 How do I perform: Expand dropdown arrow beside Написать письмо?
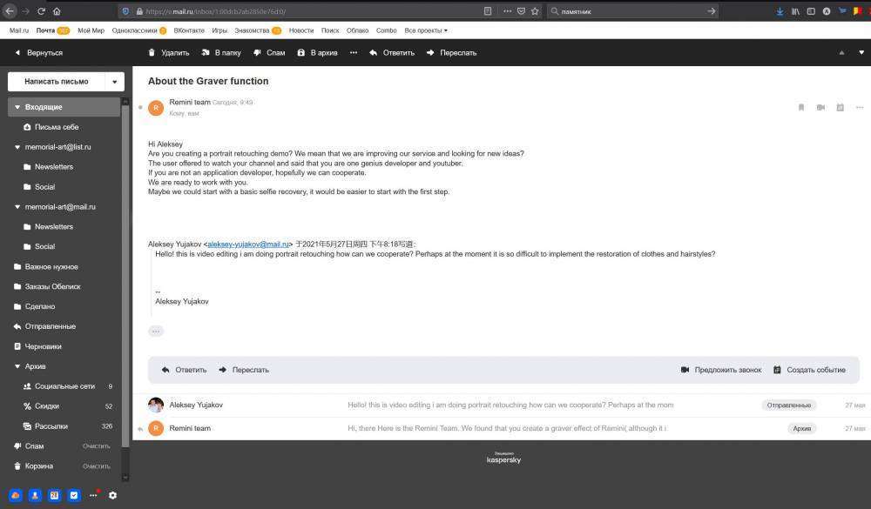114,82
